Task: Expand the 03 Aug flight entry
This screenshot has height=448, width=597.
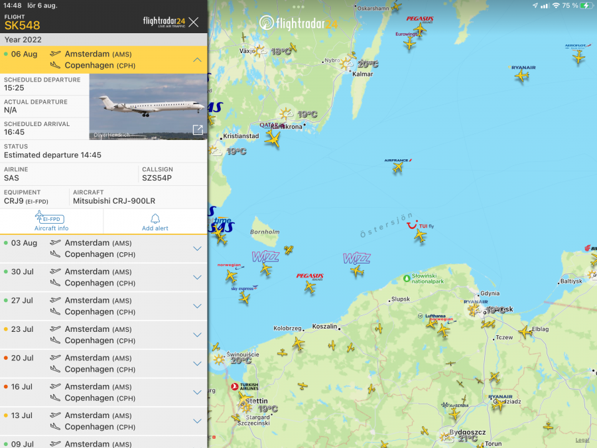Action: (197, 249)
